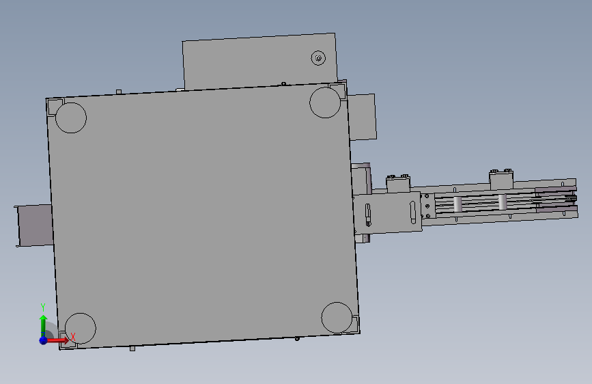Select the left clamp block atop the rail

(398, 183)
